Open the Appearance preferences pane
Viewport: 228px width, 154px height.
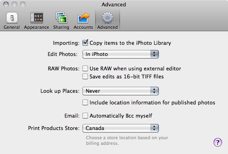pos(36,21)
